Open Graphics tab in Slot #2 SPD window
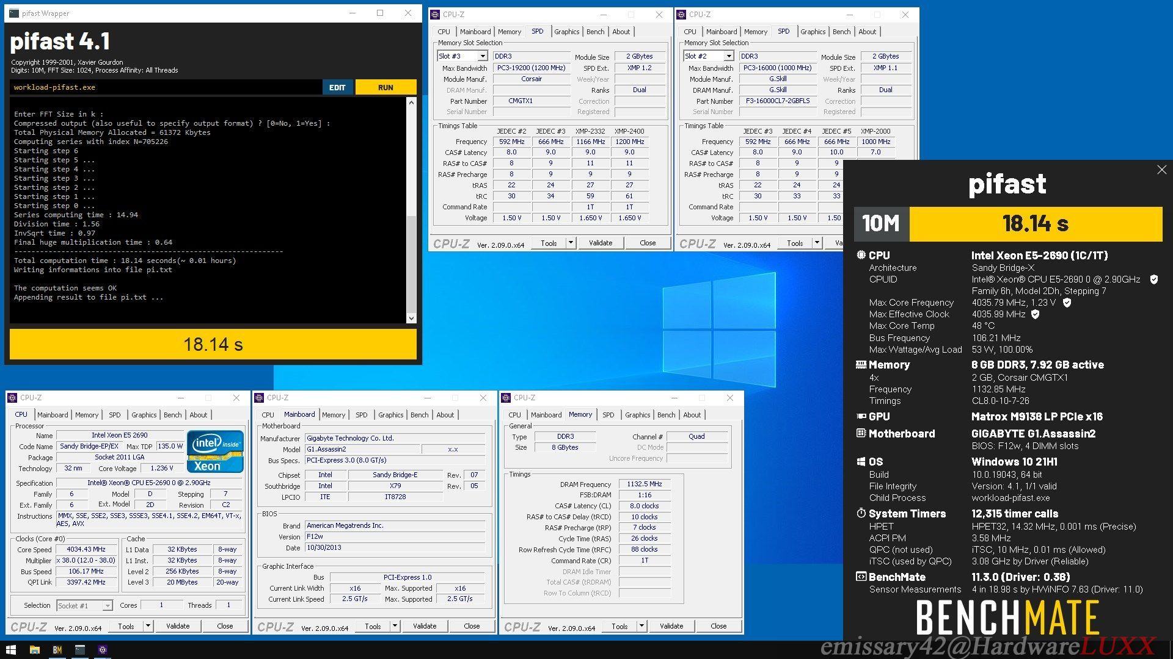 click(813, 32)
